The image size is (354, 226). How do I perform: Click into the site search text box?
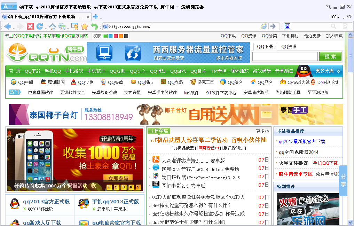coord(285,56)
